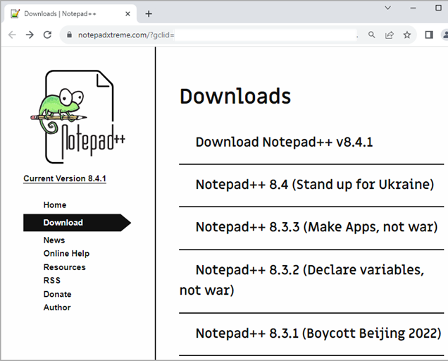Expand the tab search chevron
This screenshot has width=448, height=361.
[388, 8]
